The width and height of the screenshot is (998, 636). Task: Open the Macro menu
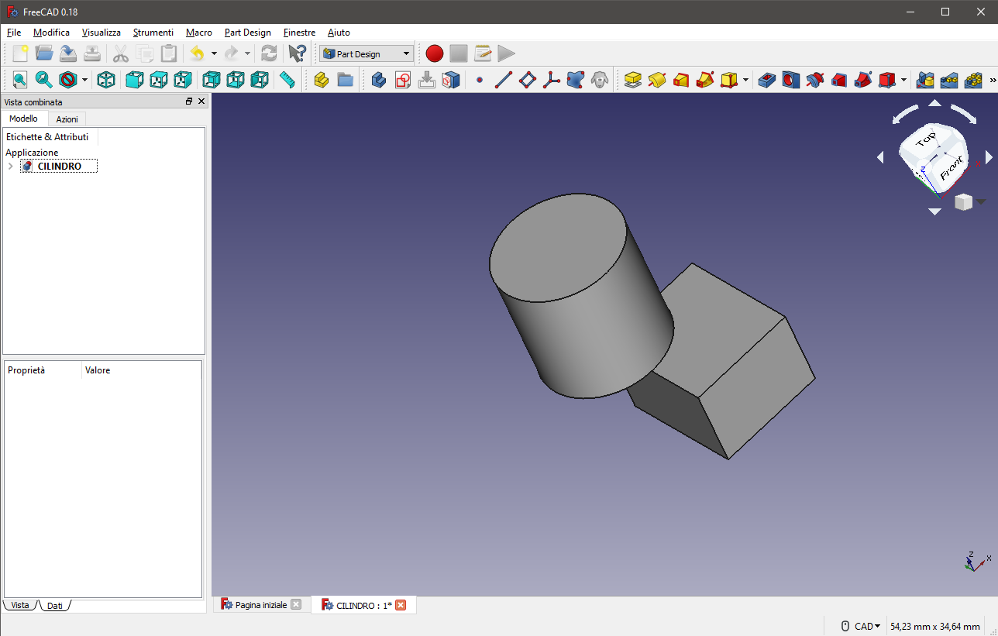(x=199, y=33)
